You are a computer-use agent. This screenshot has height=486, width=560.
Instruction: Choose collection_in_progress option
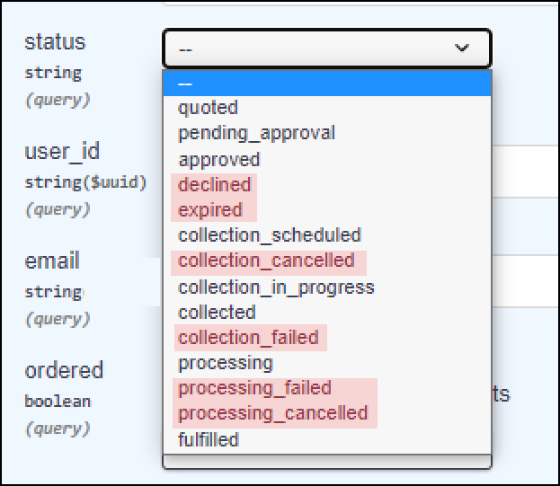327,287
